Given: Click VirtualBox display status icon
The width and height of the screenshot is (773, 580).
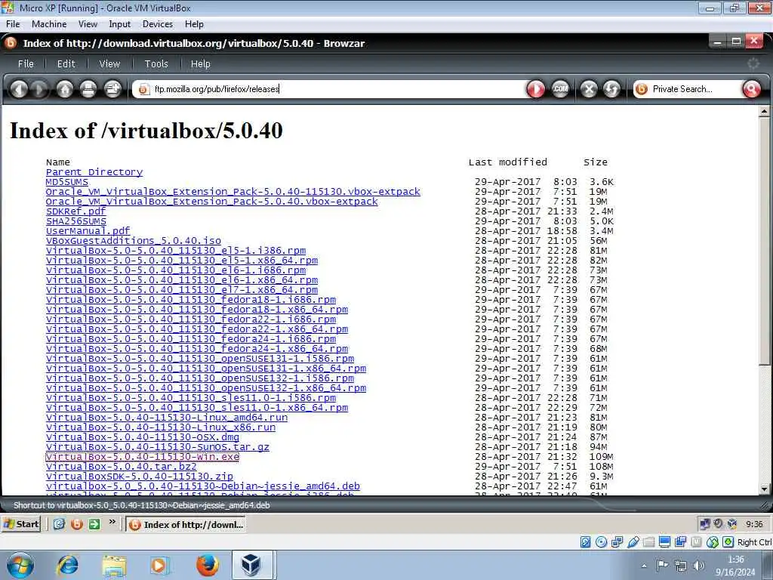Looking at the screenshot, I should pyautogui.click(x=664, y=542).
